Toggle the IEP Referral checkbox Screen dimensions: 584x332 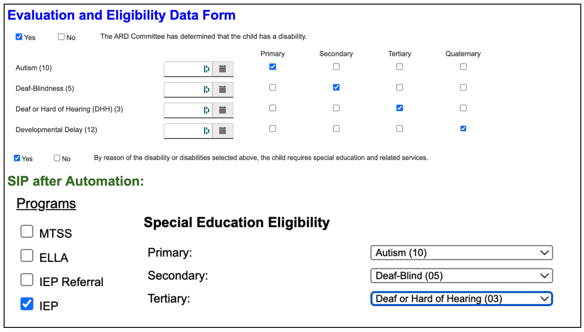click(27, 279)
